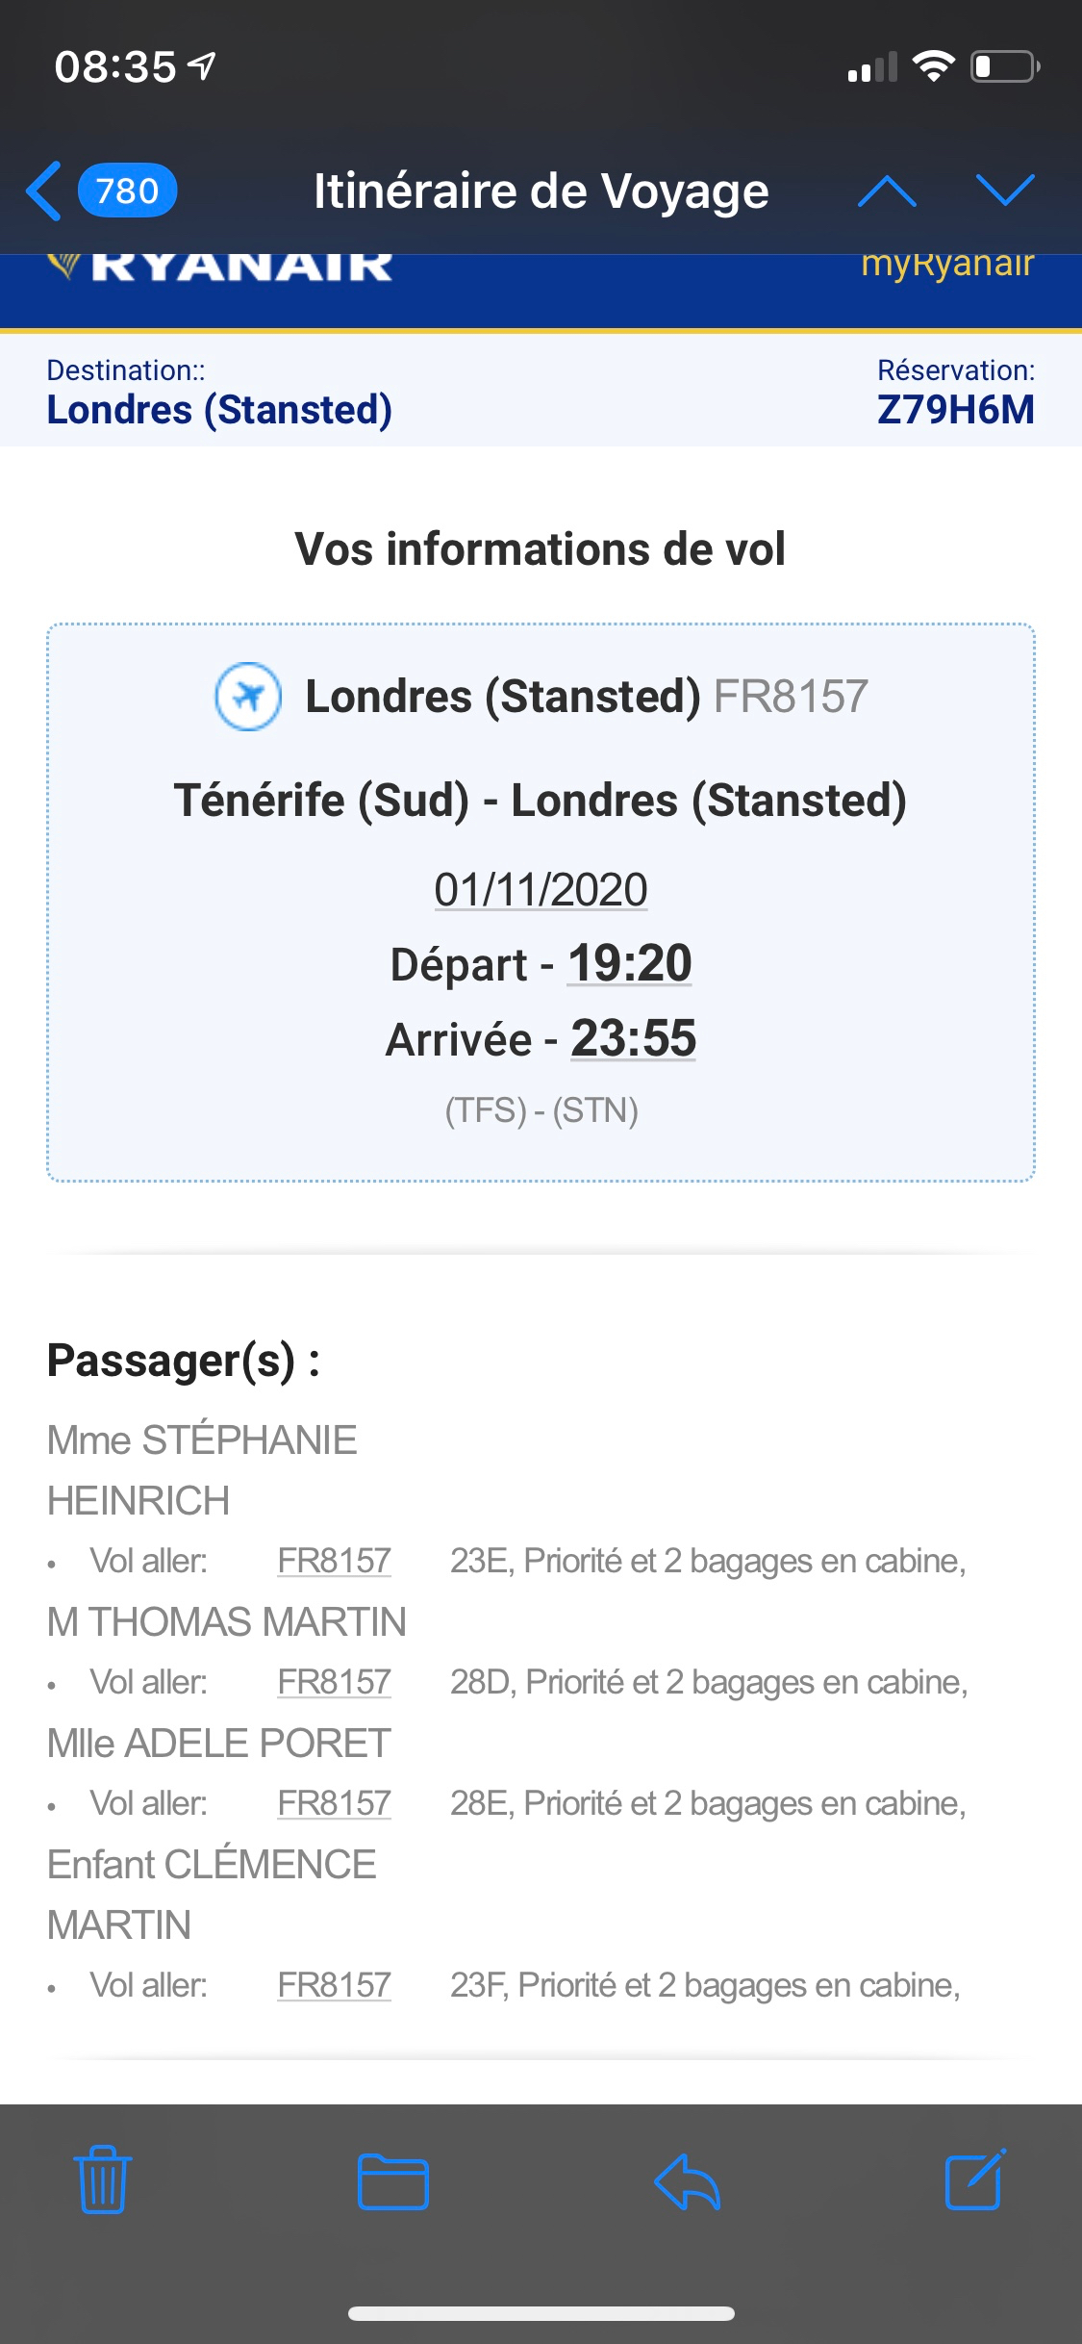Tap the home indicator bar
The width and height of the screenshot is (1082, 2344).
coord(541,2313)
